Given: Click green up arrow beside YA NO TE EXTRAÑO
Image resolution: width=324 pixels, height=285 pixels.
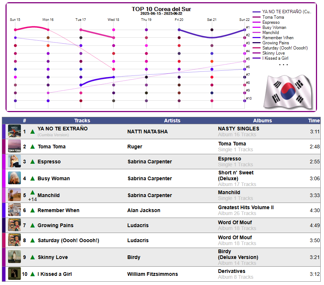Looking at the screenshot, I should coord(33,132).
